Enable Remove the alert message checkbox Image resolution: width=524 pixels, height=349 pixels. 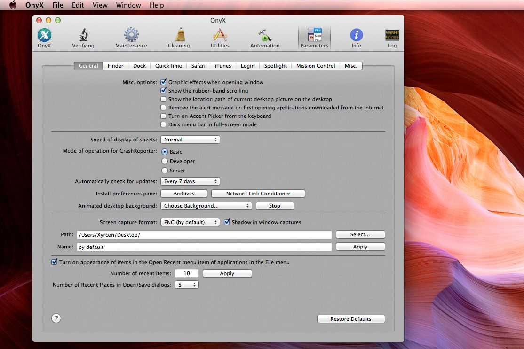(163, 108)
